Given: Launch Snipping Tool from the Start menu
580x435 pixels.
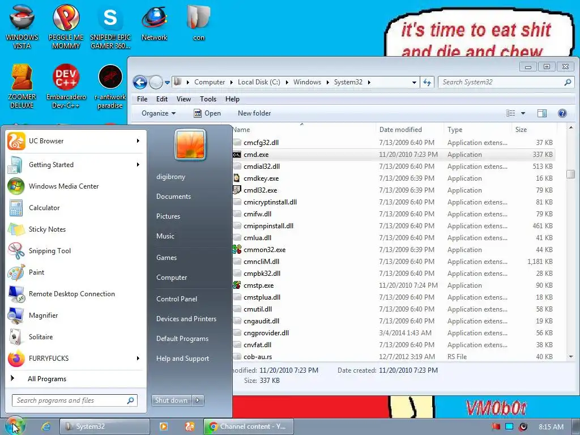Looking at the screenshot, I should (50, 251).
